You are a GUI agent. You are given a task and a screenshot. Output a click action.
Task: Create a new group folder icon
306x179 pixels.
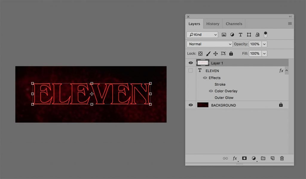pyautogui.click(x=263, y=158)
